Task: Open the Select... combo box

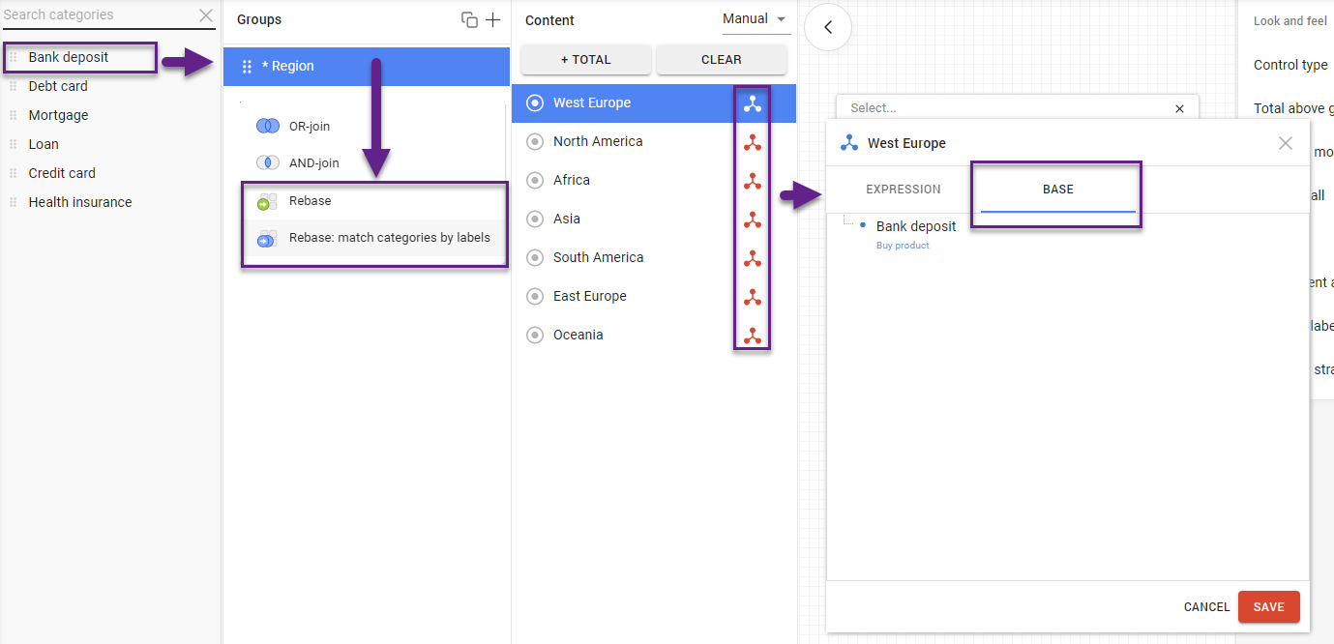Action: pyautogui.click(x=1006, y=108)
